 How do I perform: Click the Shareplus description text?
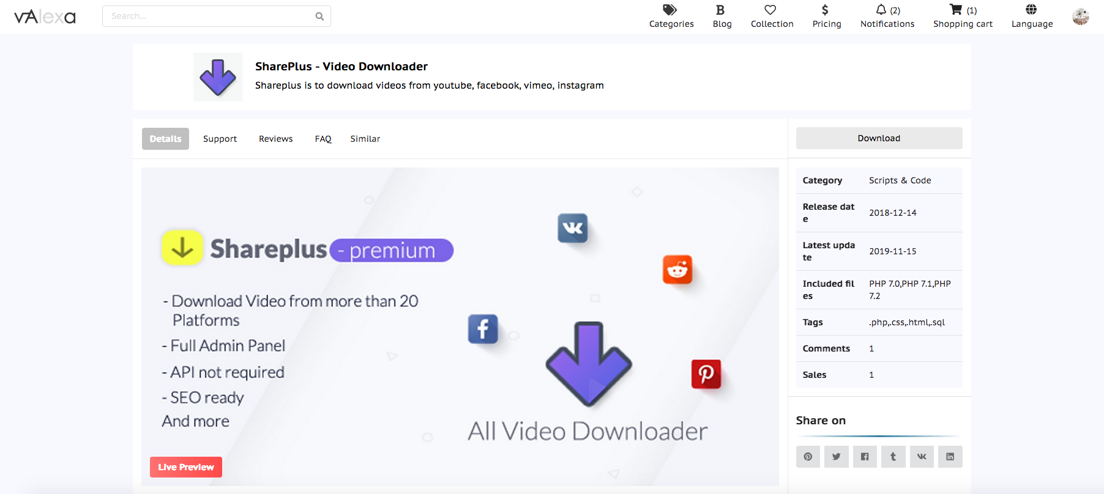(x=430, y=86)
